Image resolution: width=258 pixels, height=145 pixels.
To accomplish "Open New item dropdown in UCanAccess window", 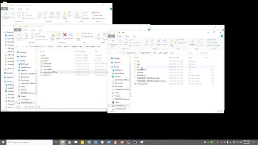I will pos(87,33).
